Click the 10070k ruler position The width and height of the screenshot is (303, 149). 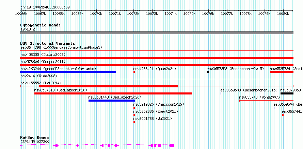tap(96, 14)
